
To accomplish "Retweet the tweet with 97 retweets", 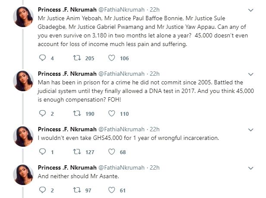I will click(75, 190).
